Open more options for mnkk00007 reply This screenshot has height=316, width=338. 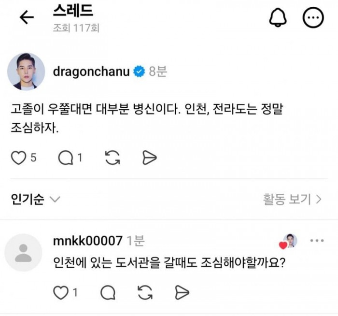tap(317, 241)
